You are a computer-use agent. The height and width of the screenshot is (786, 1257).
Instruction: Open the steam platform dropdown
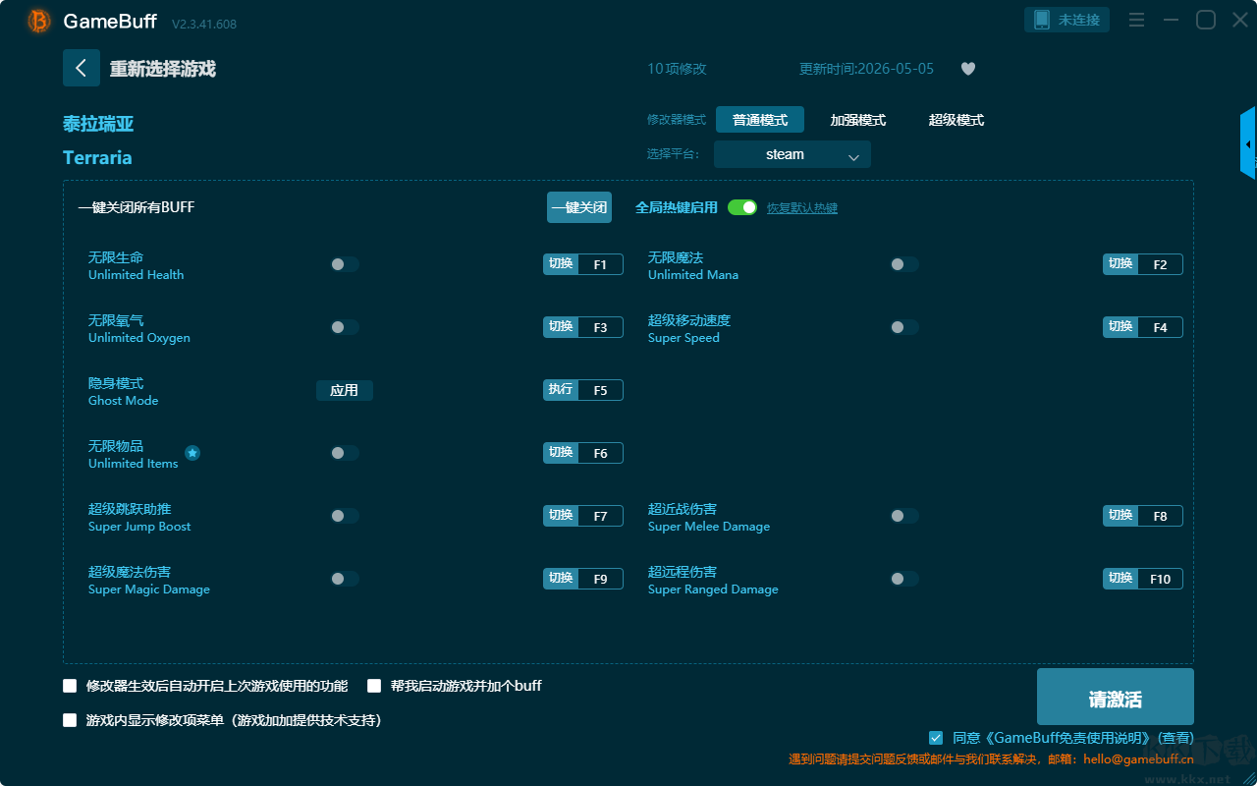point(792,154)
